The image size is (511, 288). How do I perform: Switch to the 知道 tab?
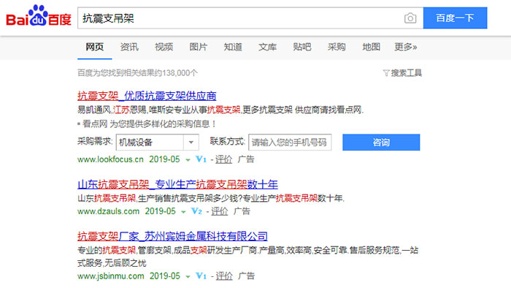(233, 47)
